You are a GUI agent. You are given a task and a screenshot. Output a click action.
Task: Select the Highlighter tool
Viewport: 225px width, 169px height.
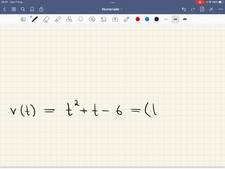pyautogui.click(x=58, y=19)
